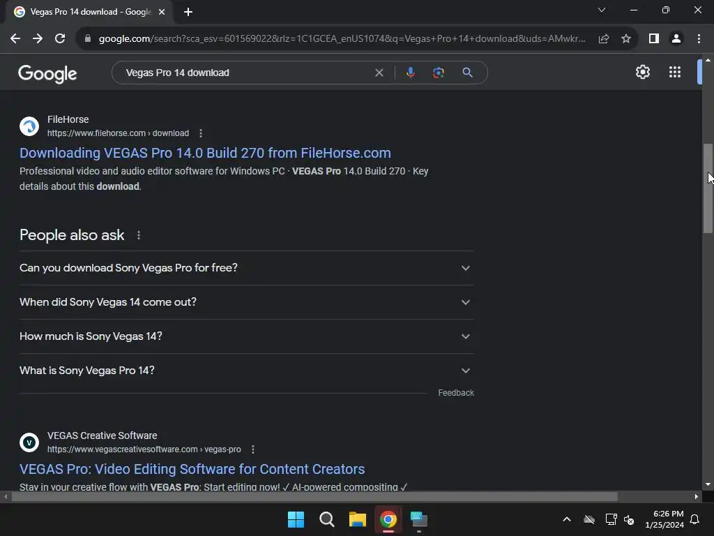Open People also ask options menu
The width and height of the screenshot is (714, 536).
(x=139, y=235)
